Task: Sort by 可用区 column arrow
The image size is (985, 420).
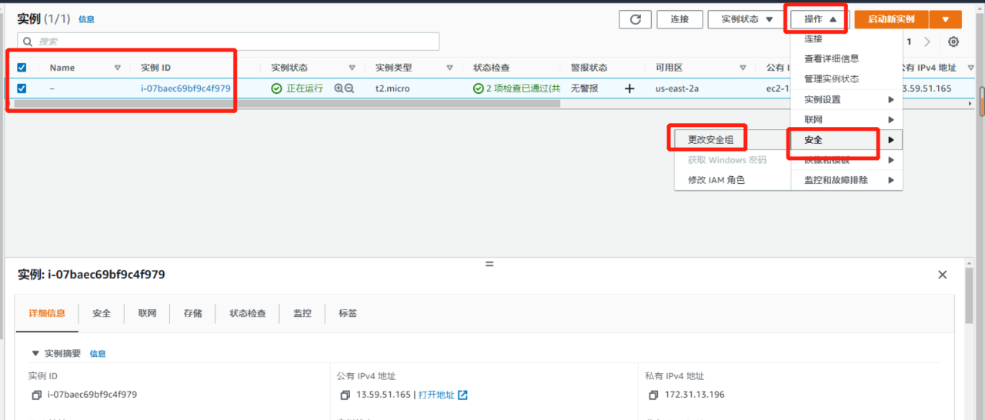Action: pyautogui.click(x=743, y=68)
